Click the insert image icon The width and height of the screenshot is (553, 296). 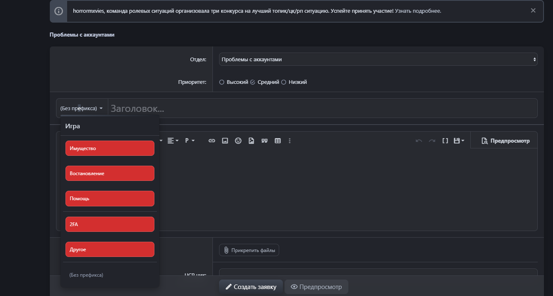(225, 141)
